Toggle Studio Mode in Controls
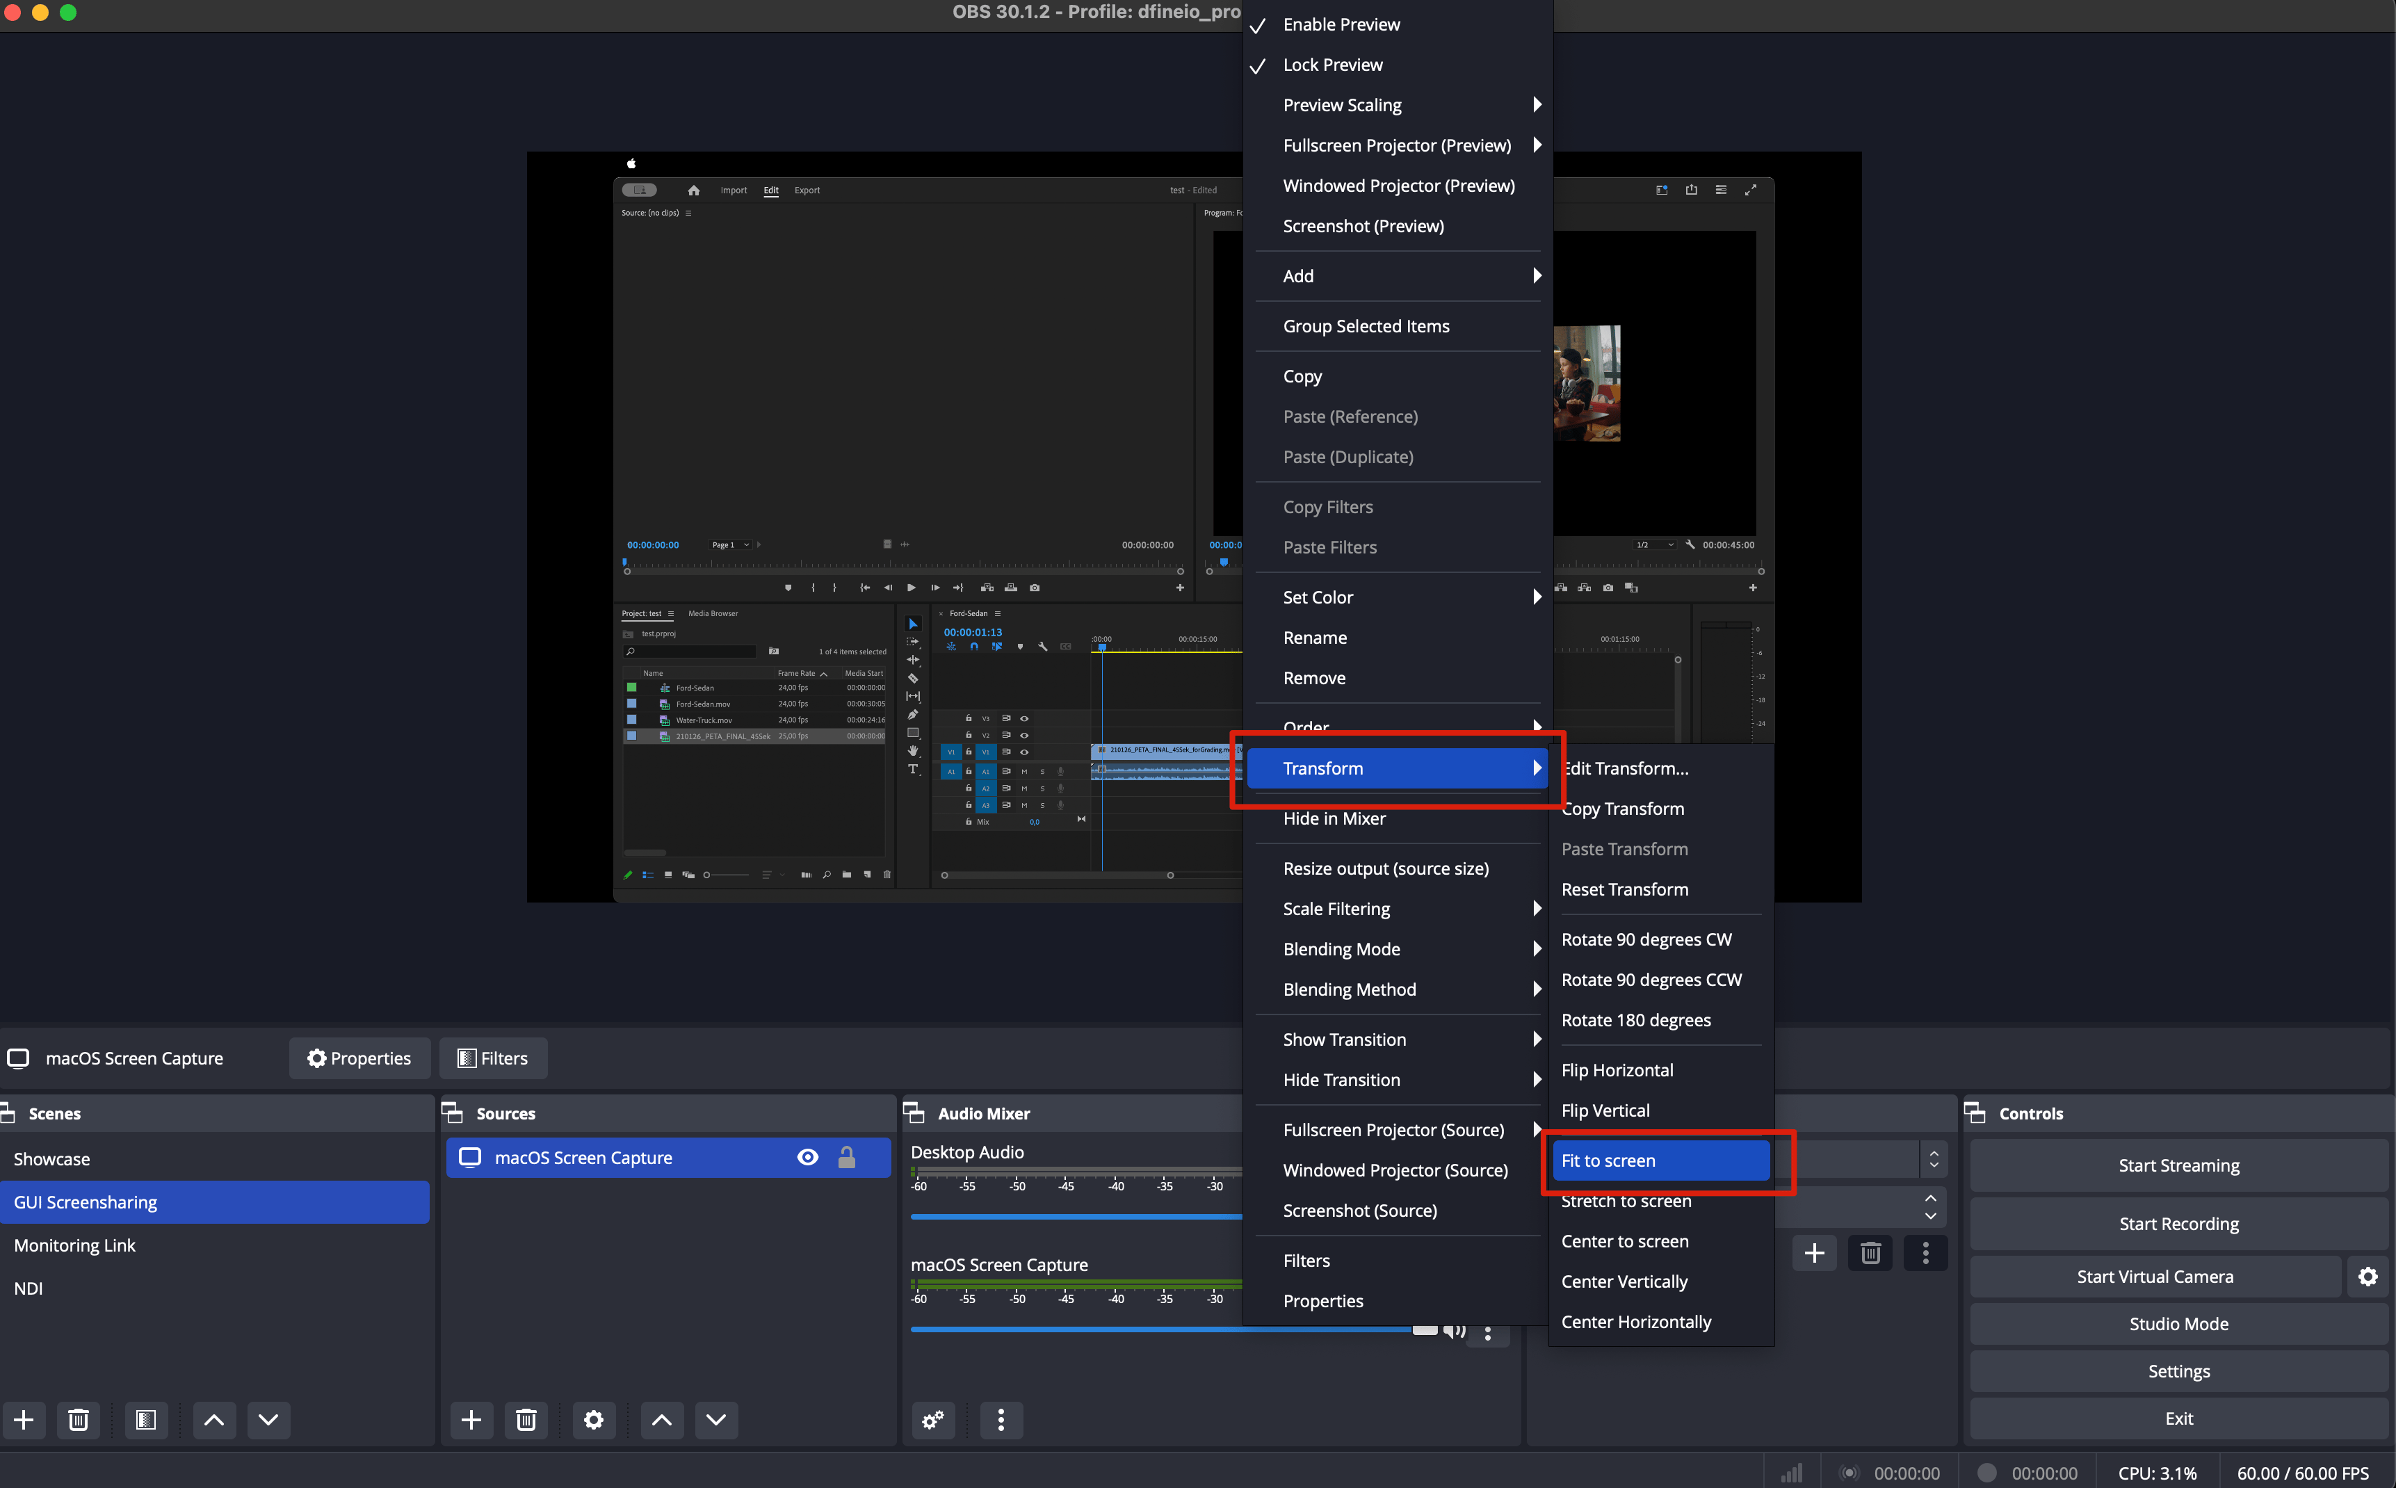2396x1488 pixels. (2178, 1324)
